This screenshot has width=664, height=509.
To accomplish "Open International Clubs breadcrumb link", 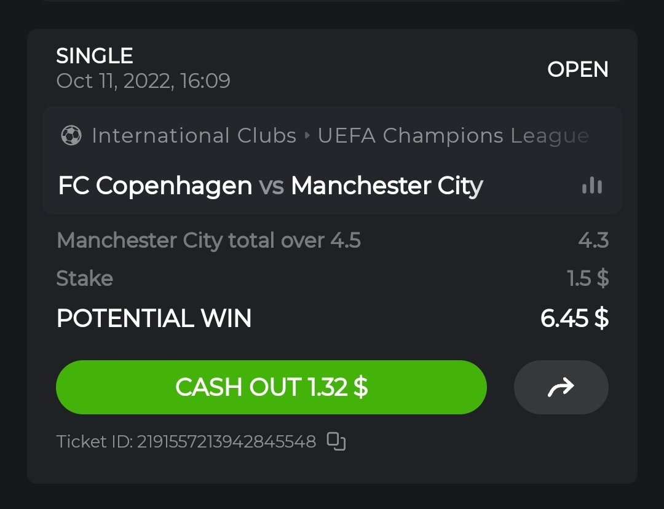I will tap(194, 136).
